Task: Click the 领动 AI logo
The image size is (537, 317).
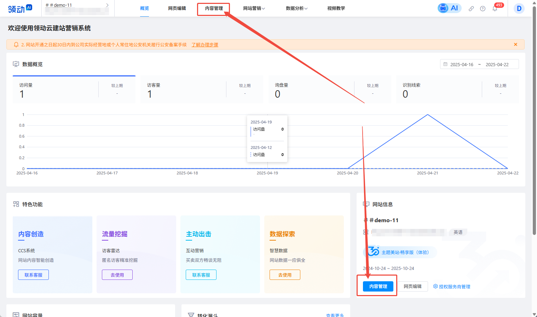Action: [x=20, y=8]
